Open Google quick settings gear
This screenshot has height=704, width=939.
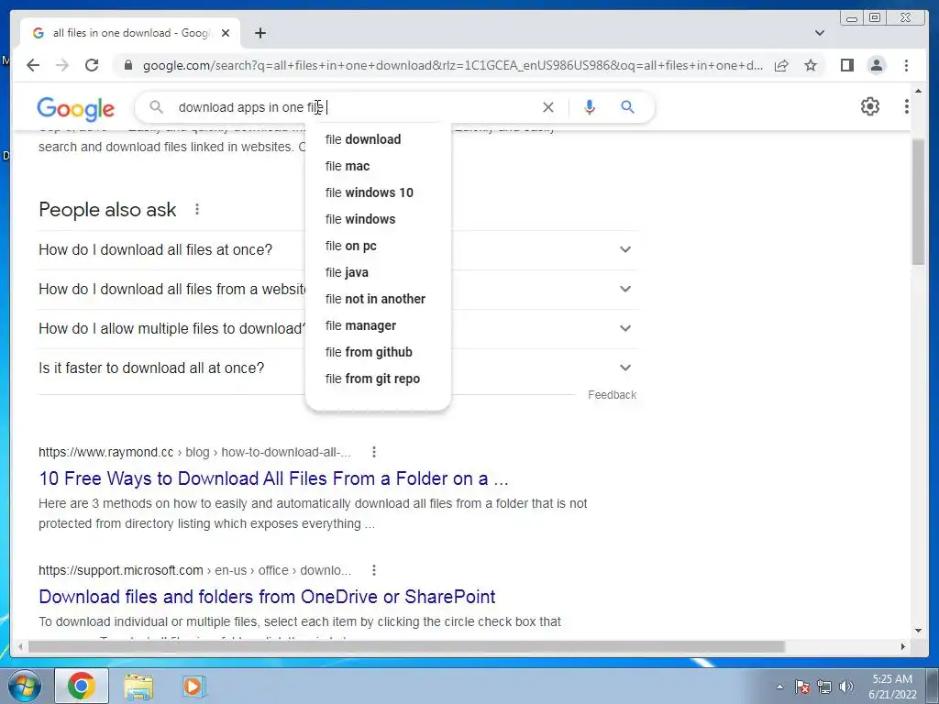coord(870,106)
